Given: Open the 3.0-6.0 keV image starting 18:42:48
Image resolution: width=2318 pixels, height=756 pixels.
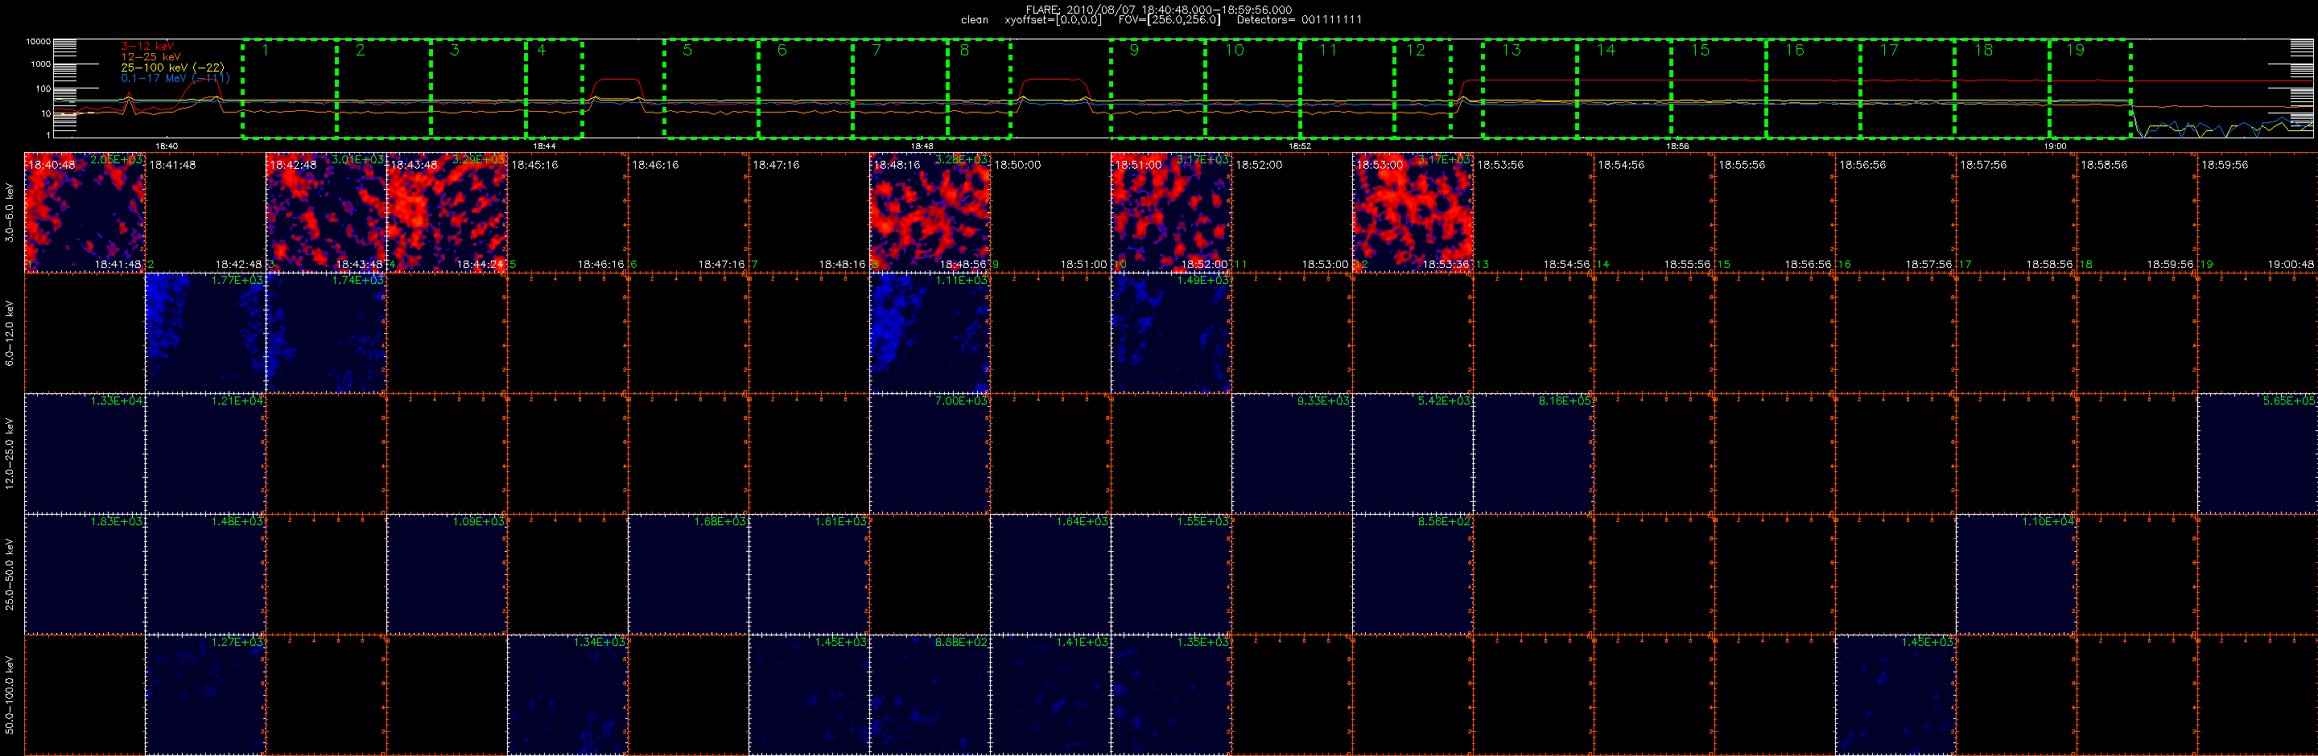Looking at the screenshot, I should coord(326,212).
